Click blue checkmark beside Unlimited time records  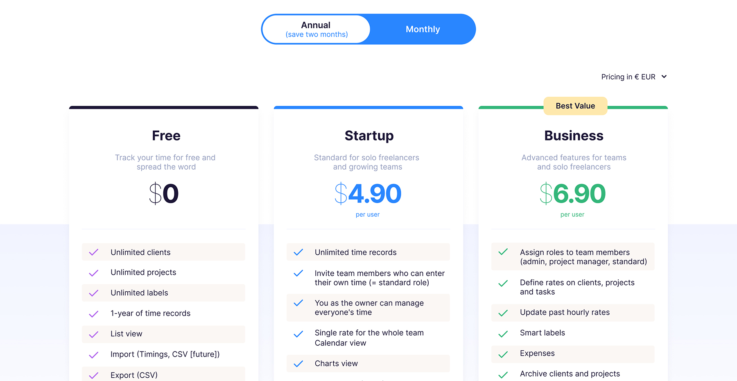click(x=298, y=252)
